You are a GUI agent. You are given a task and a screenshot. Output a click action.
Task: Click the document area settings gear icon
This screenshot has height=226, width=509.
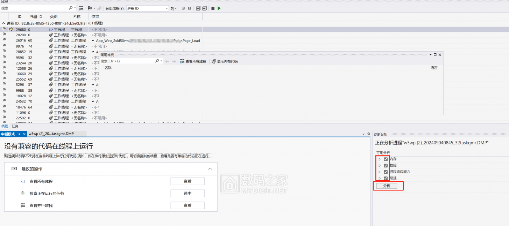(368, 134)
